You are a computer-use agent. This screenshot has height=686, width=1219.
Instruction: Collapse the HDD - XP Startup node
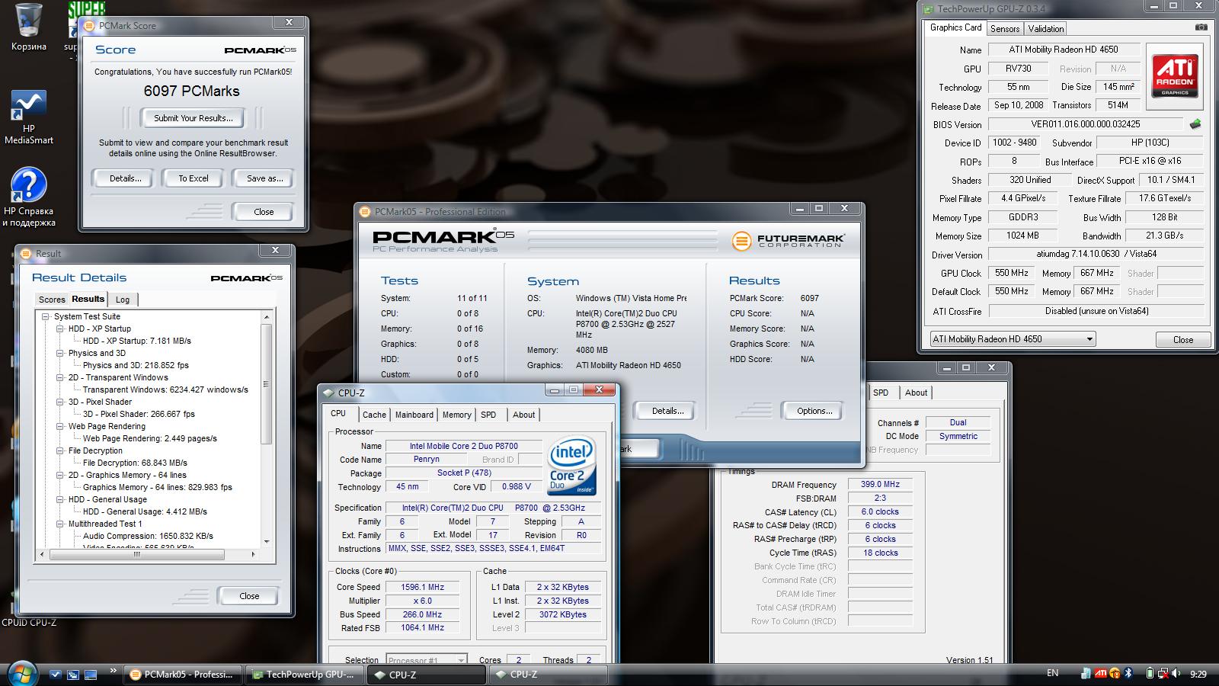pos(60,329)
